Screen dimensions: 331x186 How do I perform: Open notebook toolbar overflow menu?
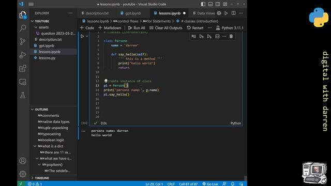pyautogui.click(x=209, y=28)
